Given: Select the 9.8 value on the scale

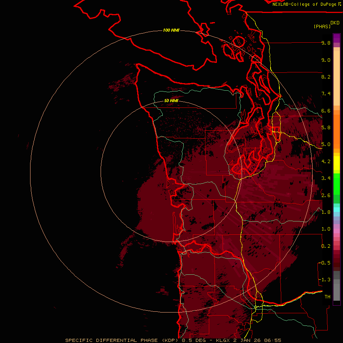Looking at the screenshot, I should click(326, 43).
